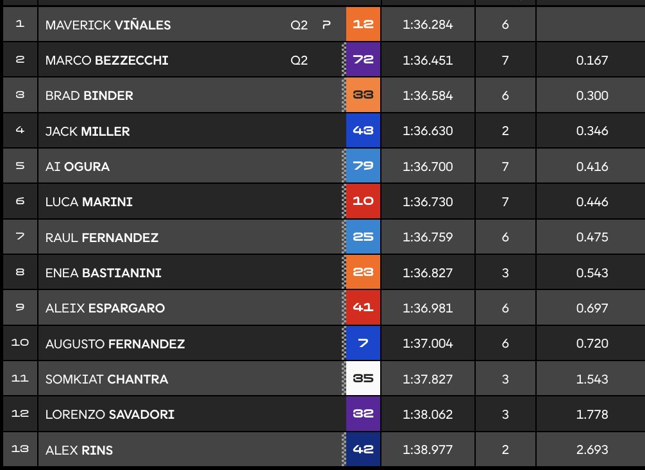
Task: Select Somkiat Chantra's lap time 1:37.827
Action: pos(428,379)
